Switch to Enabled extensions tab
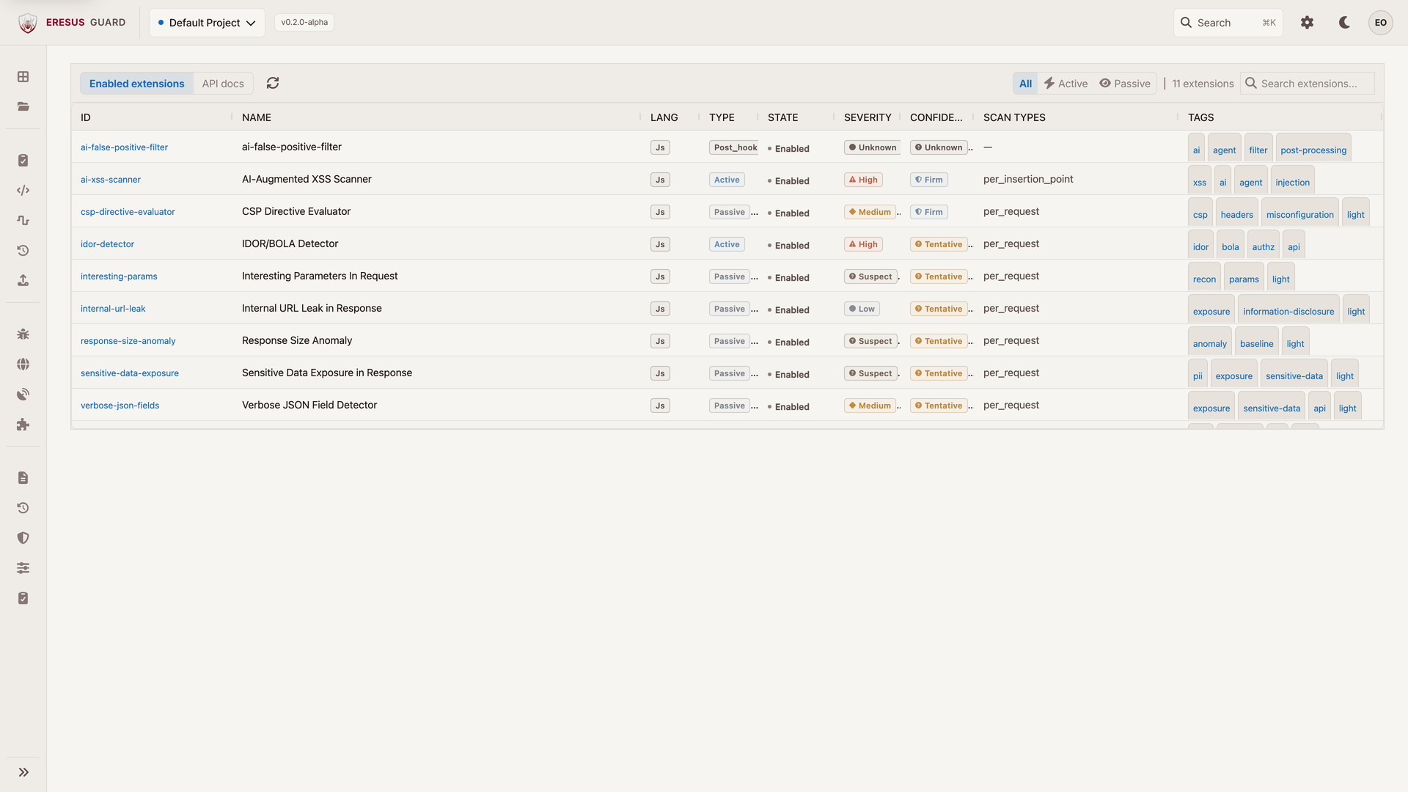The width and height of the screenshot is (1408, 792). coord(137,84)
